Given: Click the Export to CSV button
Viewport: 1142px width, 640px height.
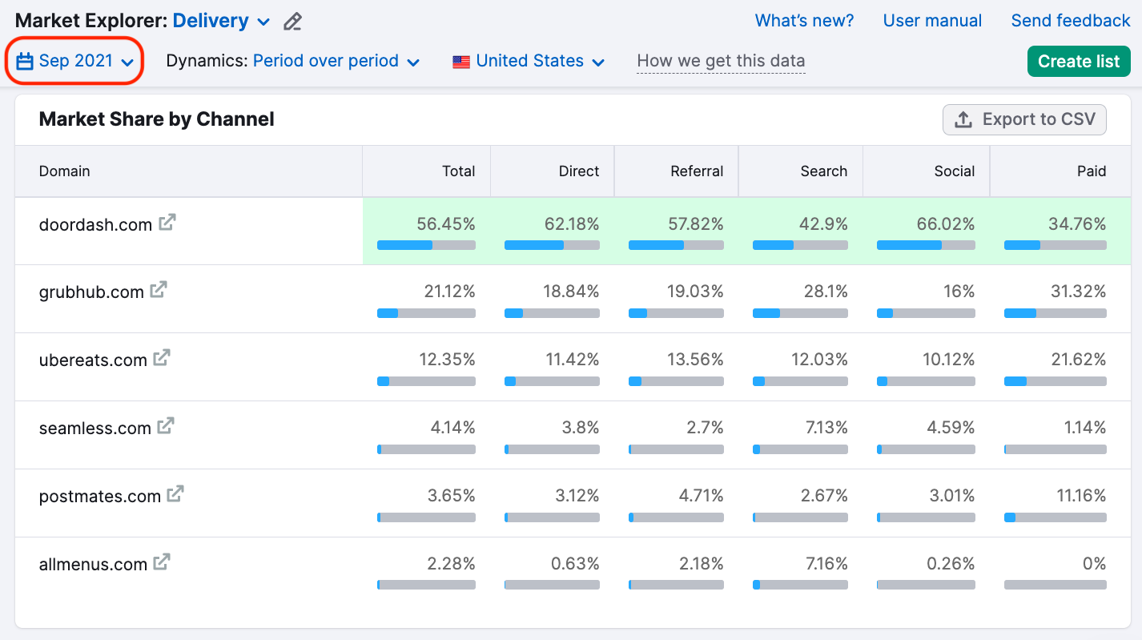Looking at the screenshot, I should pyautogui.click(x=1024, y=119).
